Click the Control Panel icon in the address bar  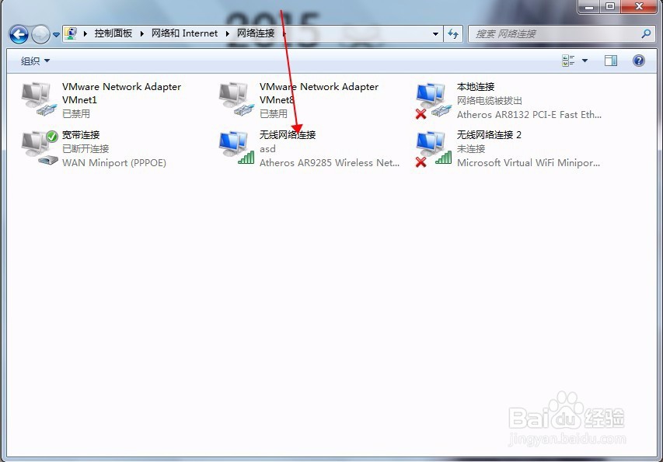tap(70, 33)
